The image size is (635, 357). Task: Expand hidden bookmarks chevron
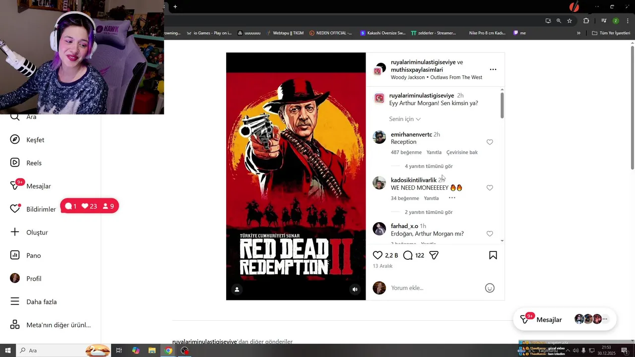578,33
